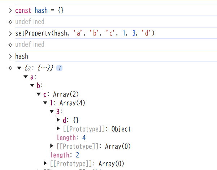Click the 'undefined' result after setProperty
217x170 pixels.
[30, 44]
